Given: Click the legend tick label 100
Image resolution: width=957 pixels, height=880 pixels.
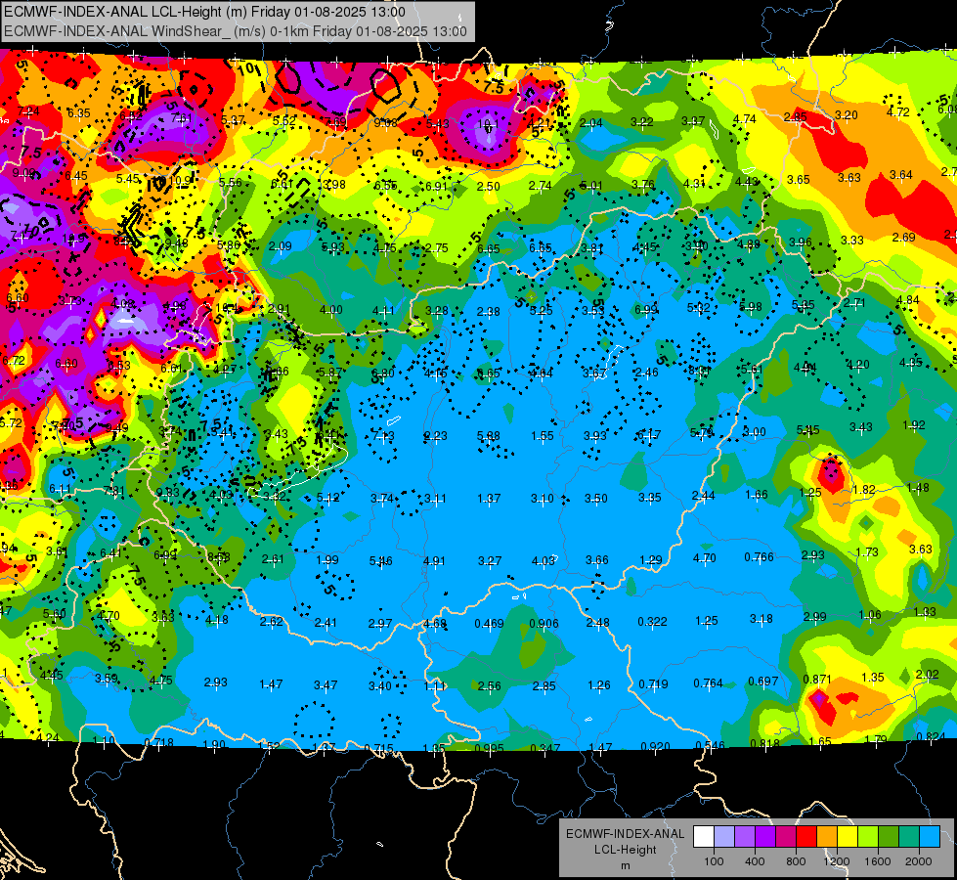Looking at the screenshot, I should 714,861.
